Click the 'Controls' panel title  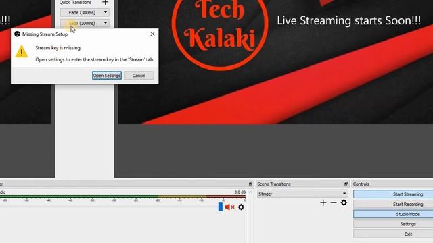pos(361,184)
